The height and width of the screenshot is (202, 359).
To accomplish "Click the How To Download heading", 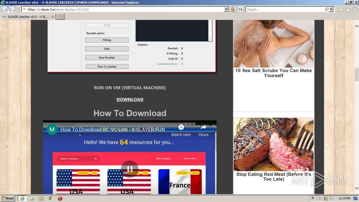I will [130, 113].
